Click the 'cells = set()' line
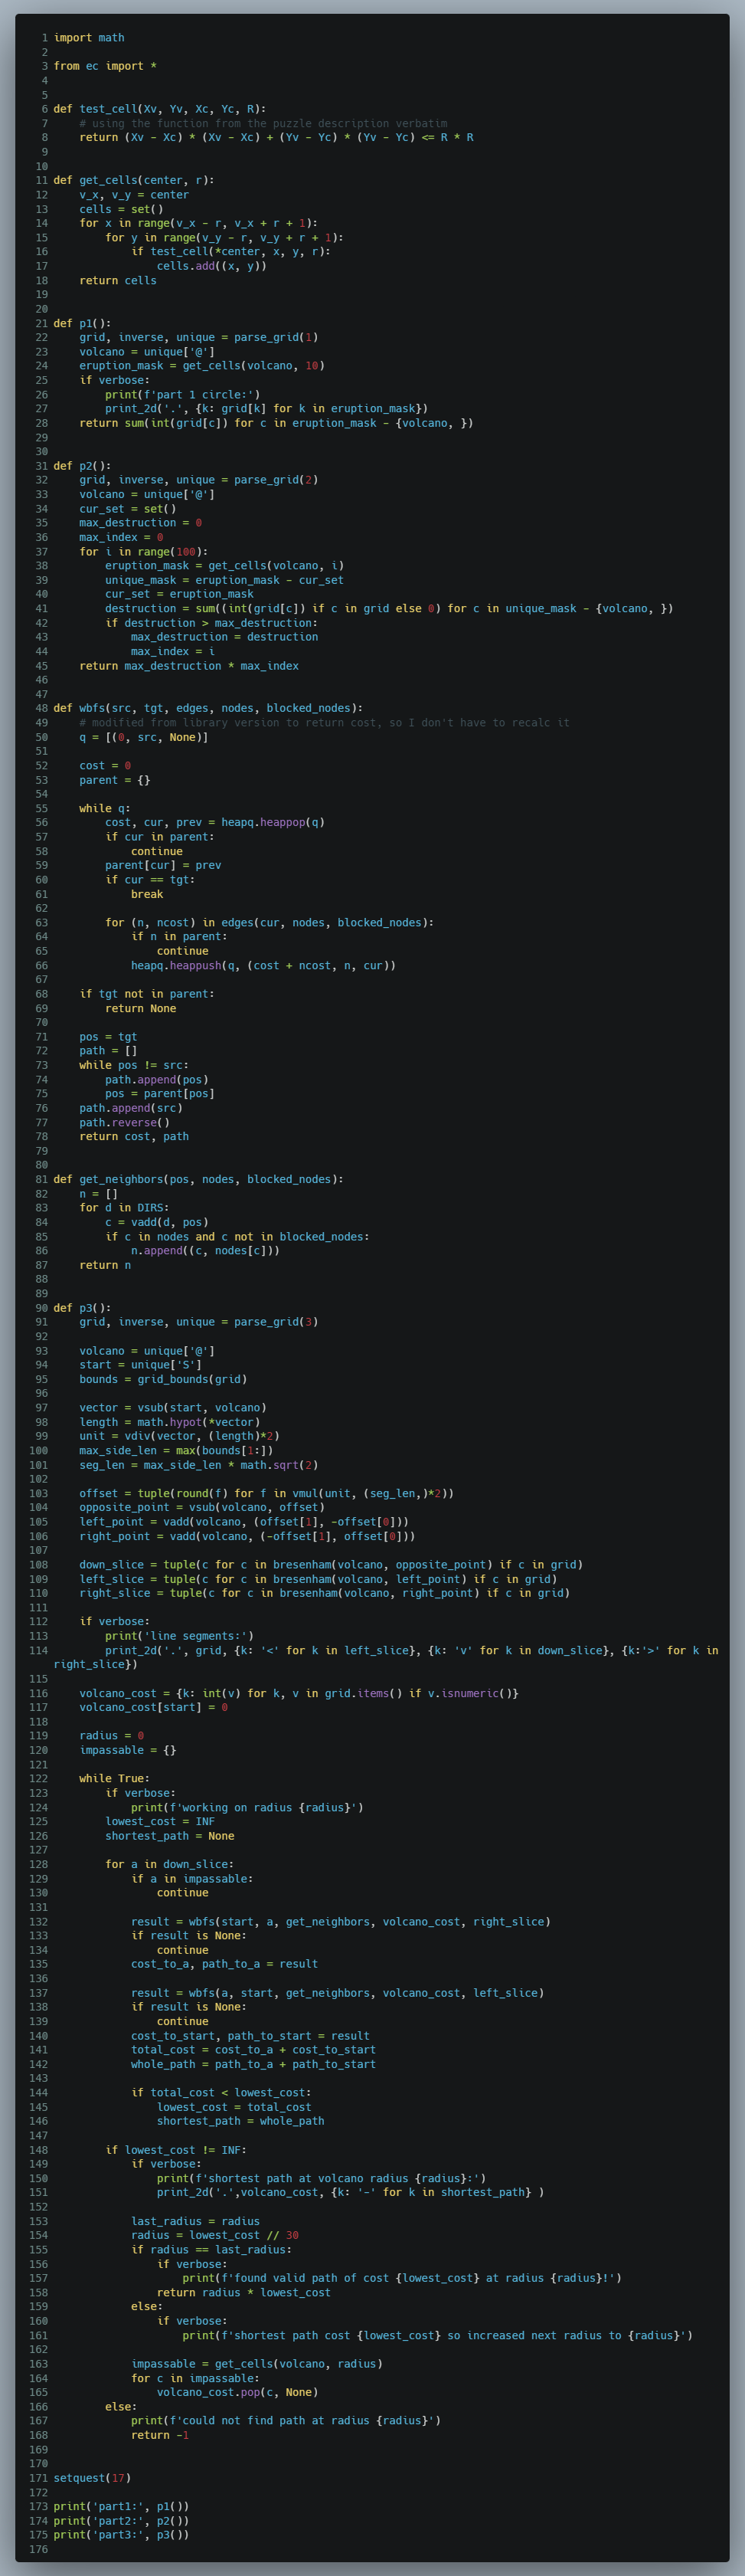Image resolution: width=745 pixels, height=2576 pixels. pyautogui.click(x=122, y=209)
